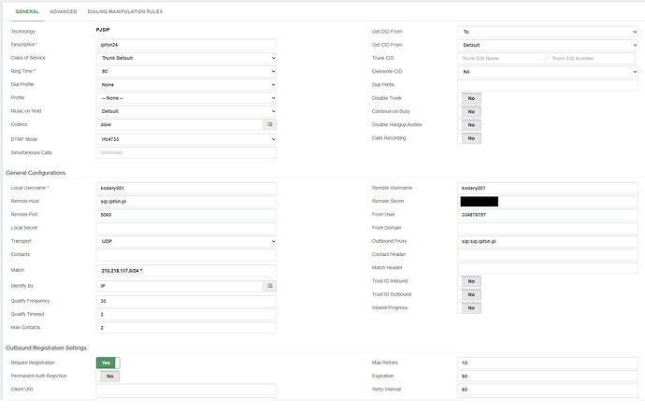Open the Transport UDP dropdown
This screenshot has width=645, height=412.
(186, 240)
